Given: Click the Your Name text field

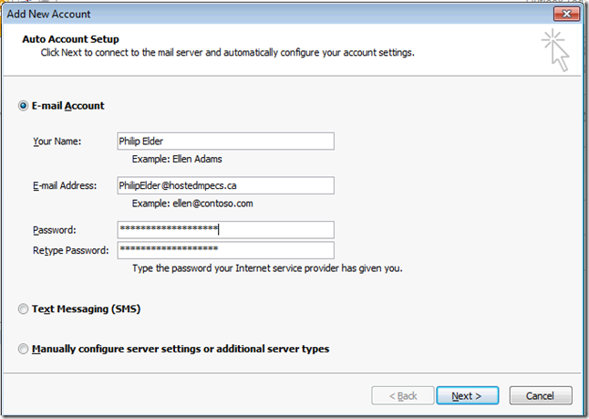Looking at the screenshot, I should click(x=225, y=141).
